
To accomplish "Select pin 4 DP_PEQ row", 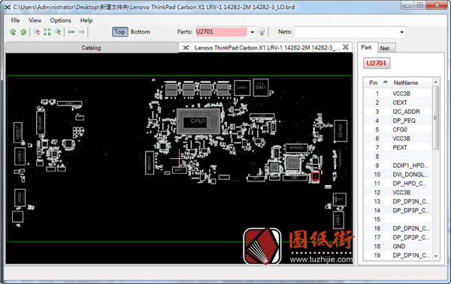I will pos(398,121).
